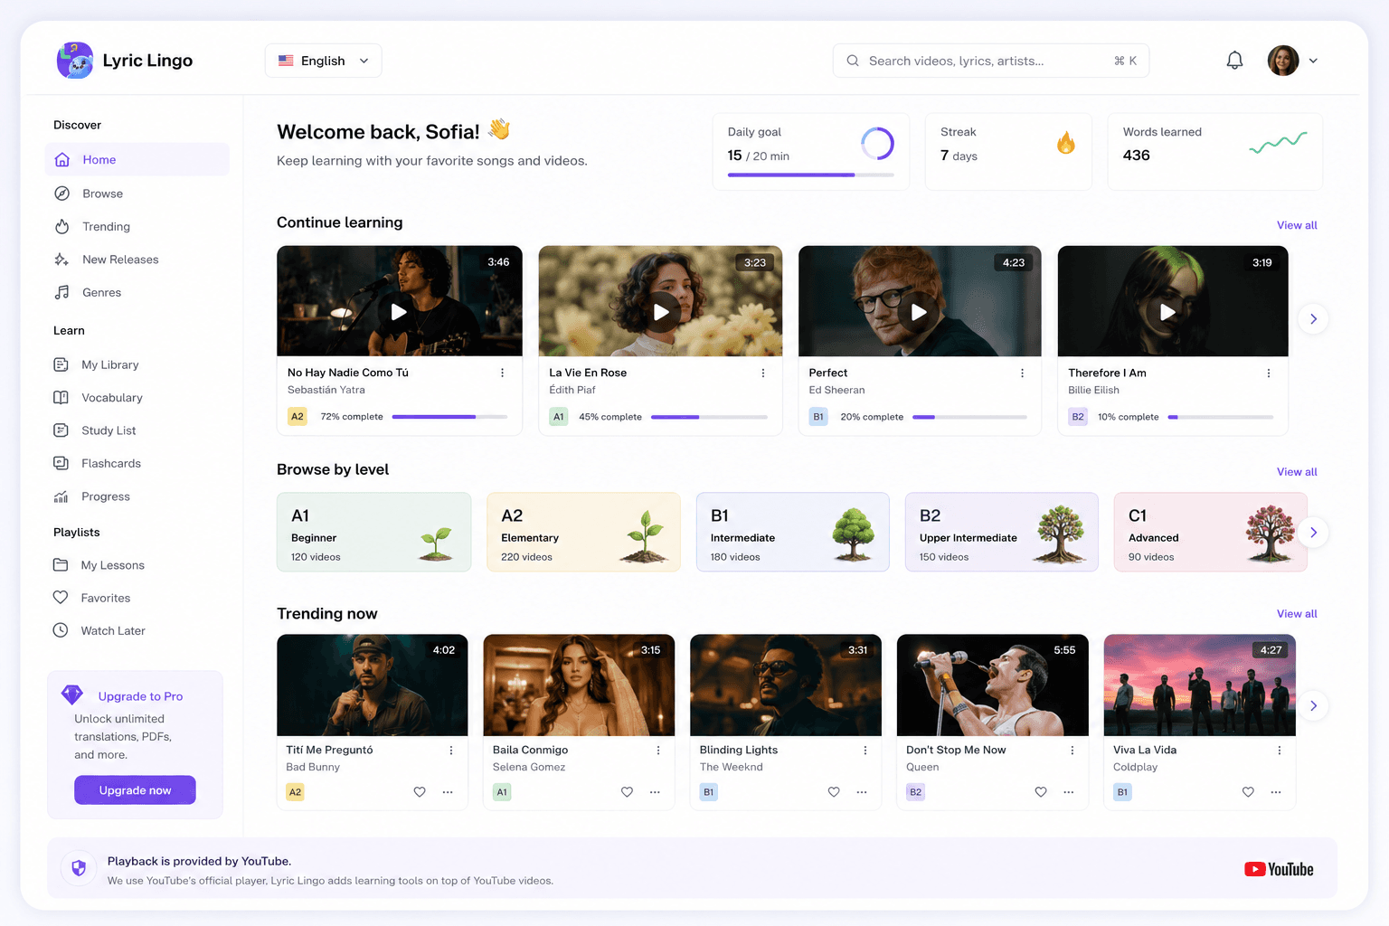This screenshot has height=926, width=1389.
Task: Open the horizontal dots menu on Don't Stop Me Now
Action: (1069, 792)
